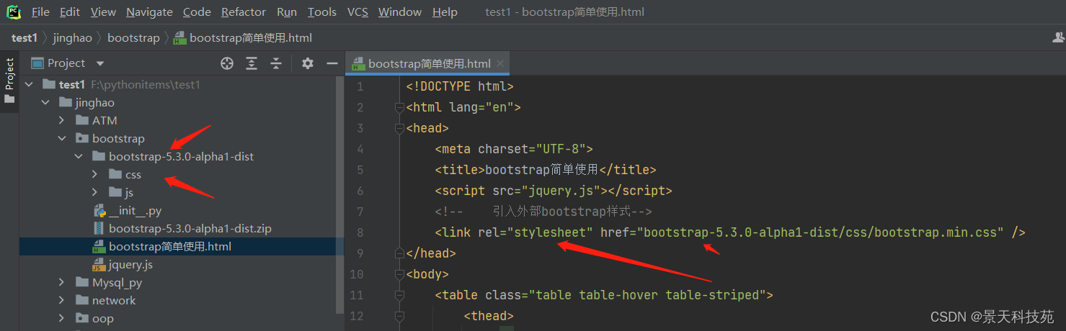Image resolution: width=1066 pixels, height=331 pixels.
Task: Select the bootstrap简单使用.html editor tab
Action: [427, 64]
